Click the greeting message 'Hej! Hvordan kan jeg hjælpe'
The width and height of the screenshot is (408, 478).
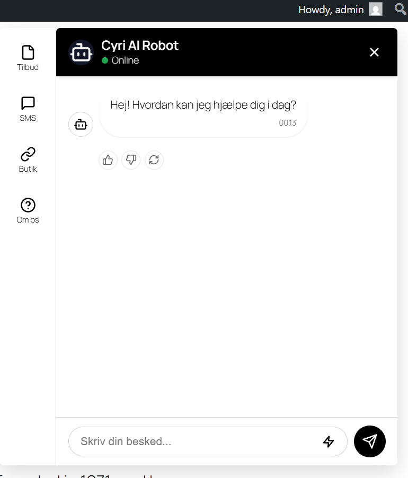click(203, 105)
